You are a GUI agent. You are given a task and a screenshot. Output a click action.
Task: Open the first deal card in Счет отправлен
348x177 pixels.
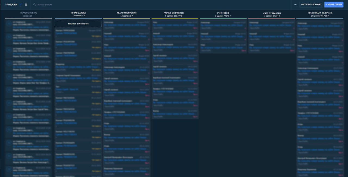coord(272,25)
